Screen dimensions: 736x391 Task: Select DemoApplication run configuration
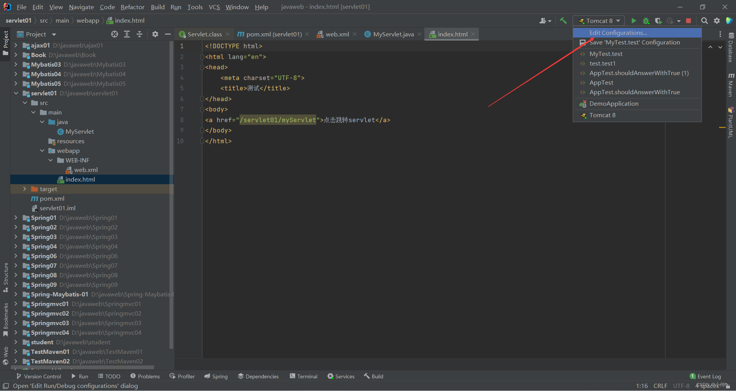[x=637, y=104]
